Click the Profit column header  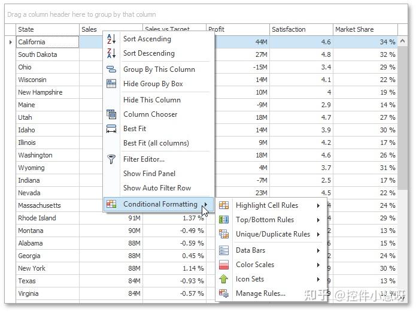point(238,29)
